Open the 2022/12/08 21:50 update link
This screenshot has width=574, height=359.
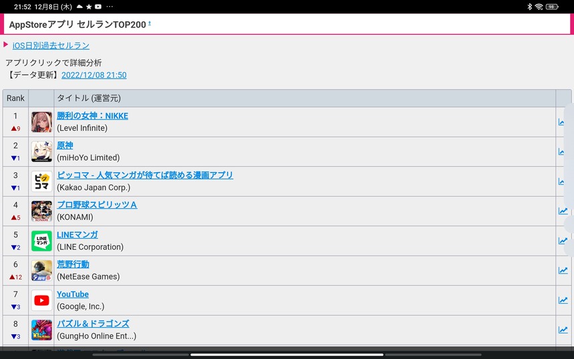(x=94, y=75)
